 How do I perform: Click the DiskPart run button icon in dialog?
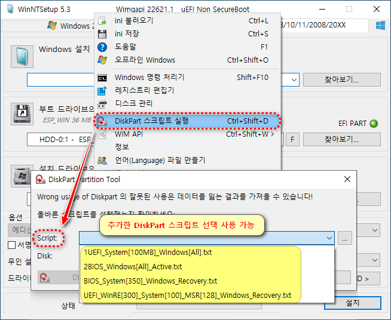pos(45,278)
